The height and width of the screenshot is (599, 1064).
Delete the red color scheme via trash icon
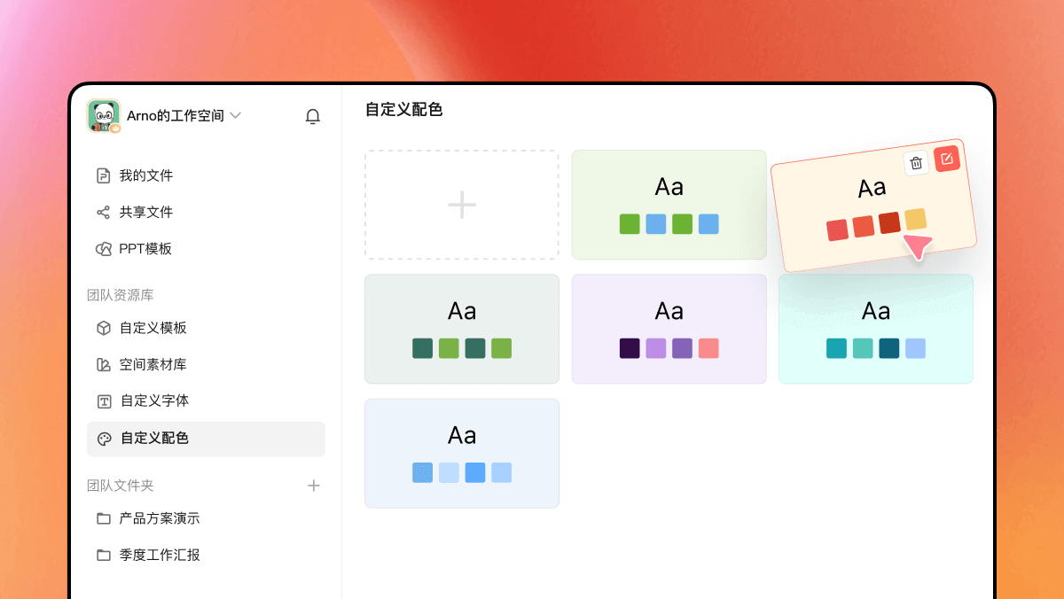click(x=916, y=162)
